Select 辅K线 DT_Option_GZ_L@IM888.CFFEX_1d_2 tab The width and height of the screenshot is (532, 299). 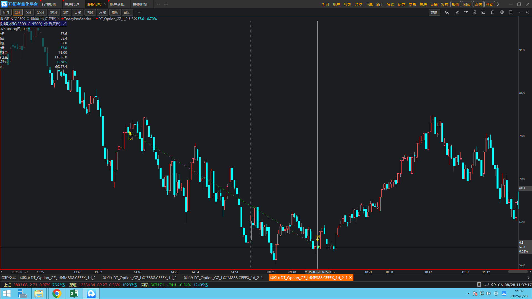pyautogui.click(x=58, y=278)
